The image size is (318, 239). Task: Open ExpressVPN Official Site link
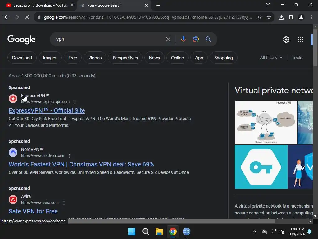pos(47,110)
